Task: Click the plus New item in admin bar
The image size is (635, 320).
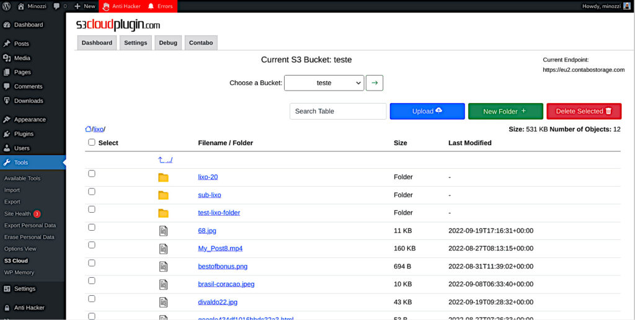Action: (84, 6)
